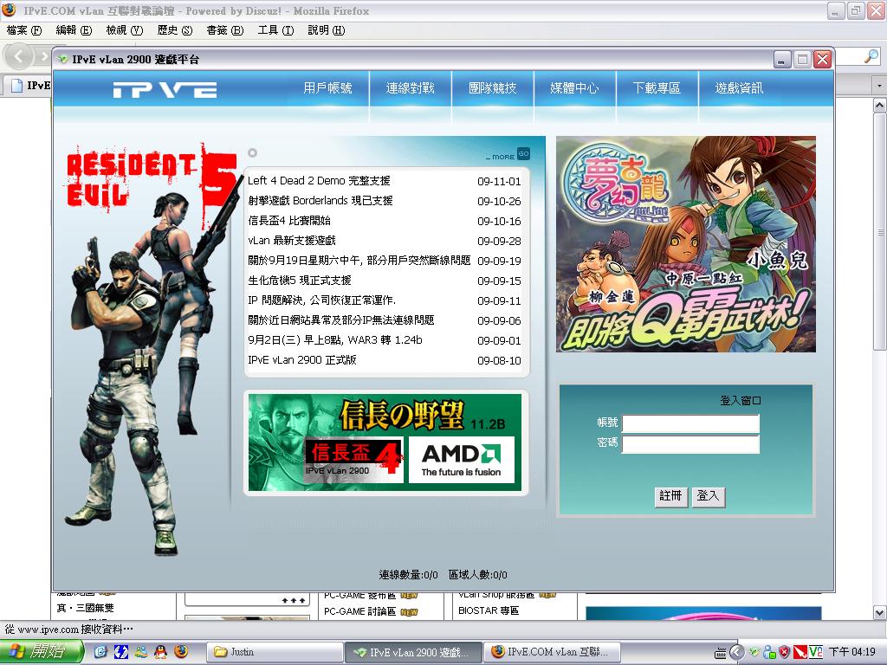Screen dimensions: 887x665
Task: Open the 用戶帳號 tab
Action: click(x=328, y=88)
